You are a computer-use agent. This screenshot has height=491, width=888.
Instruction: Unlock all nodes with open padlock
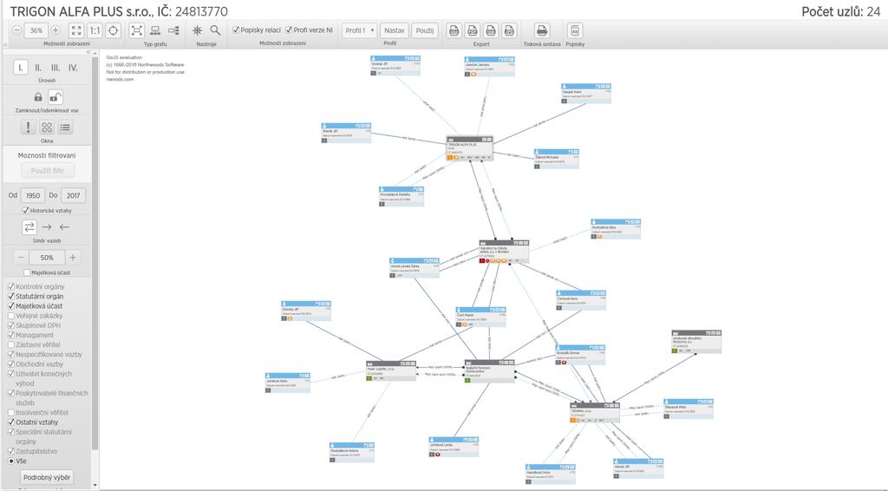(x=55, y=97)
